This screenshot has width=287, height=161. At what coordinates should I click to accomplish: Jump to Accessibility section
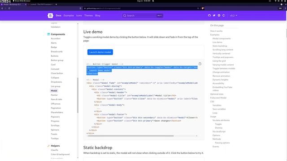[218, 84]
